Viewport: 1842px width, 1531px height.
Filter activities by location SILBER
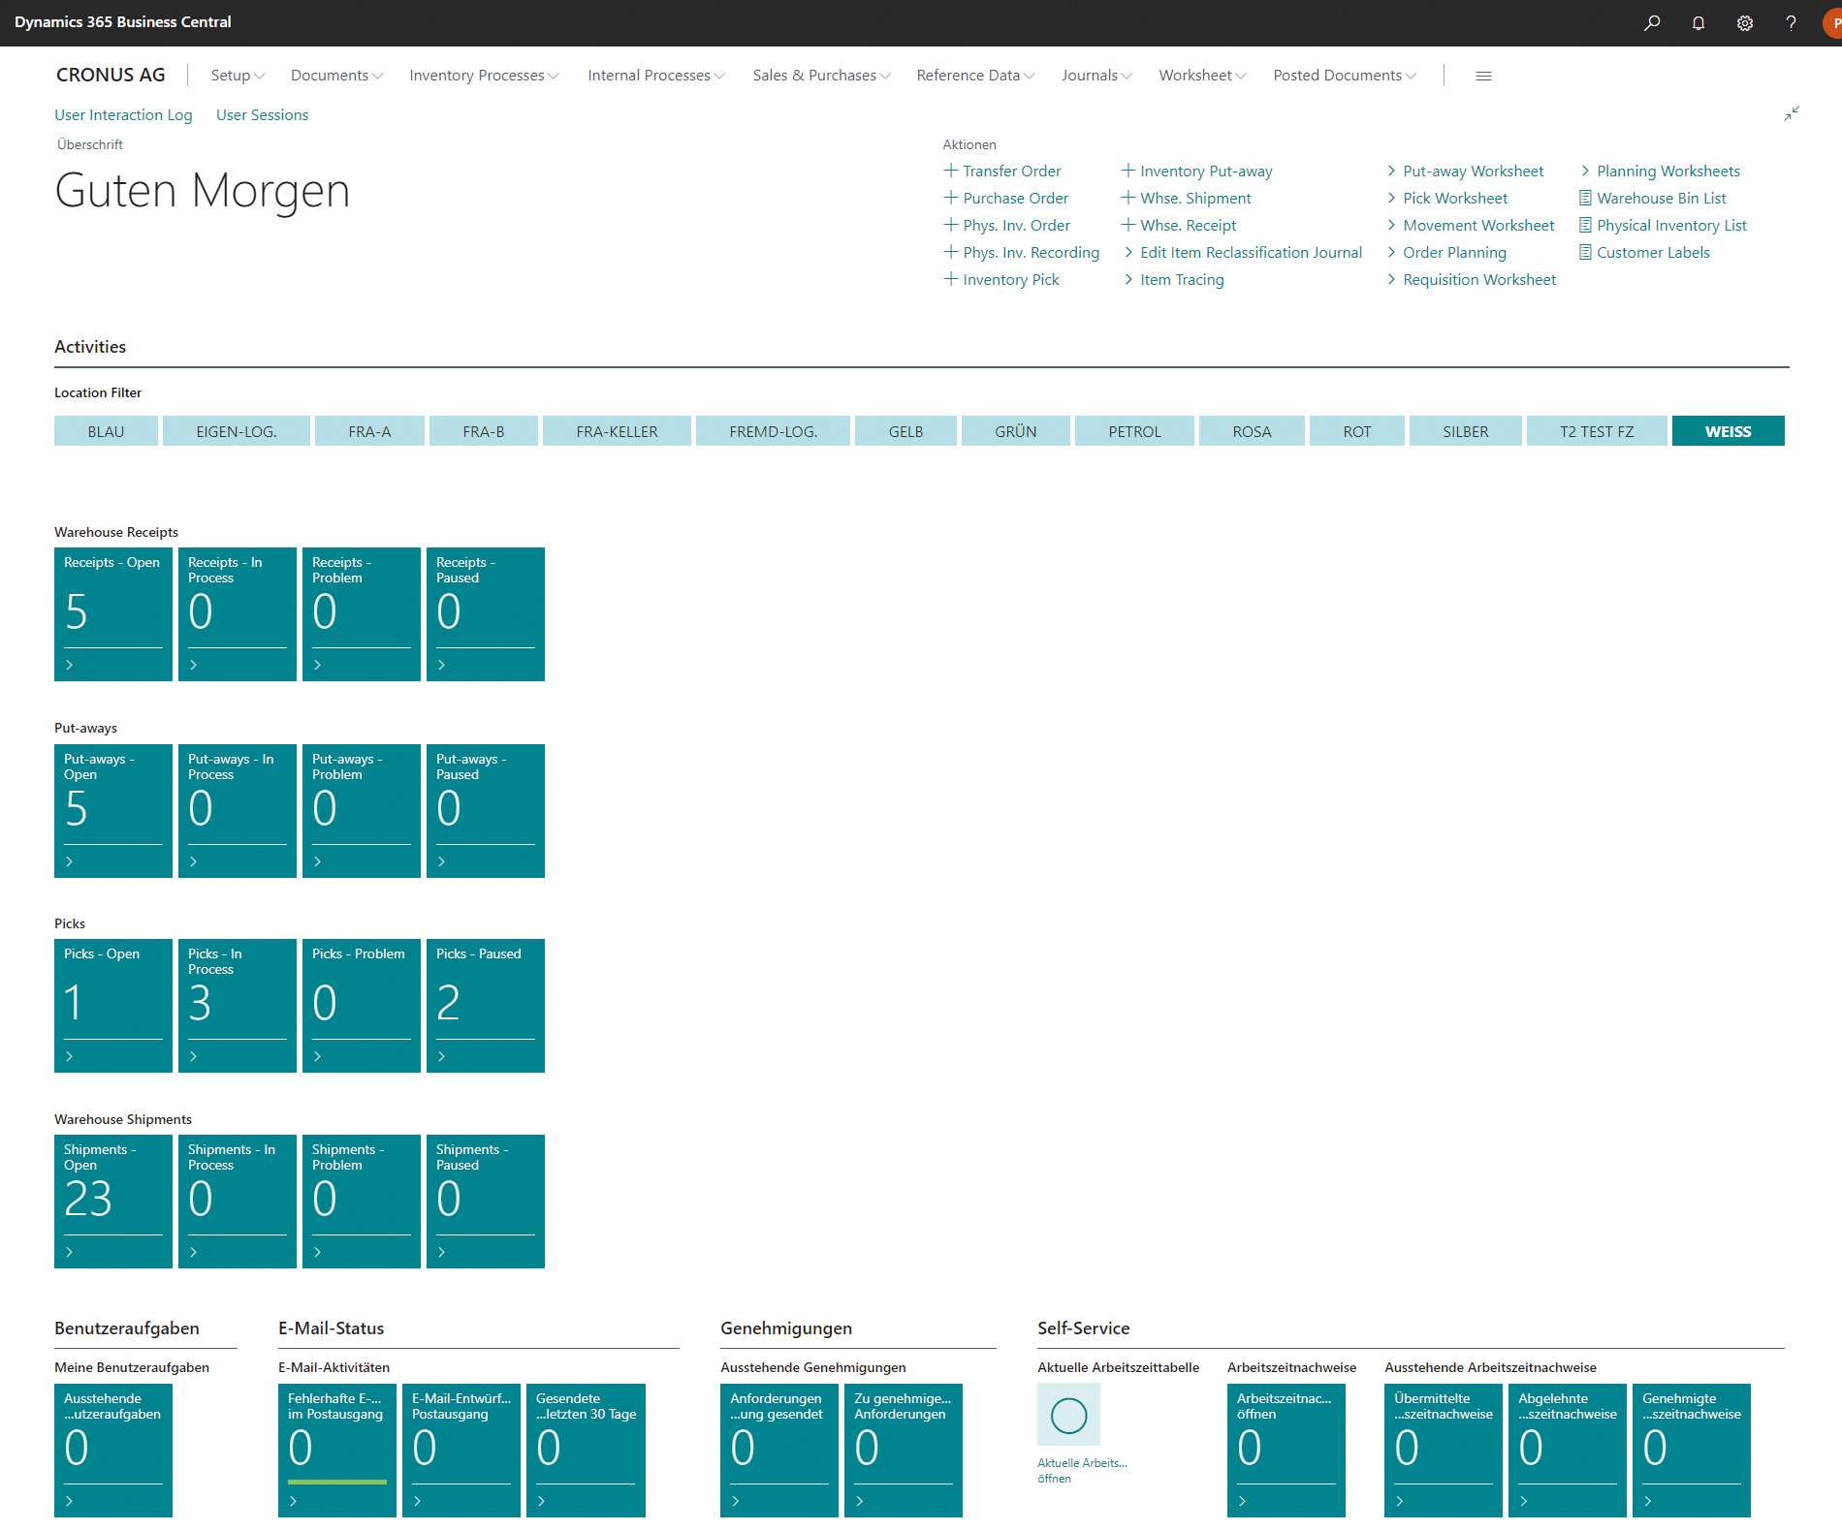coord(1465,431)
